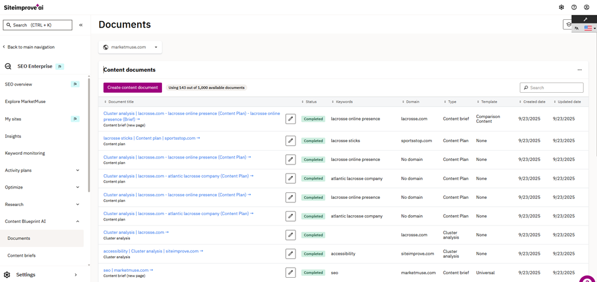Expand the Optimize section
This screenshot has width=597, height=282.
coord(77,187)
